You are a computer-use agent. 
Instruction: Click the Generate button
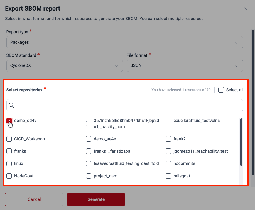tap(96, 199)
